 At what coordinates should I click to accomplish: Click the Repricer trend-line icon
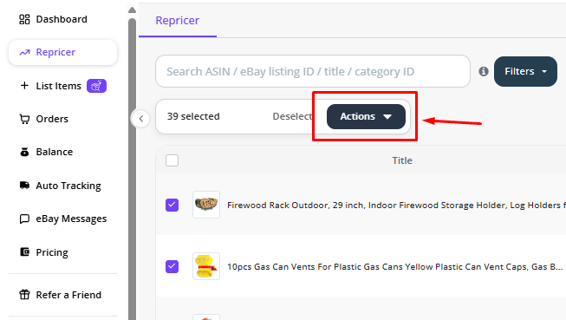(24, 53)
